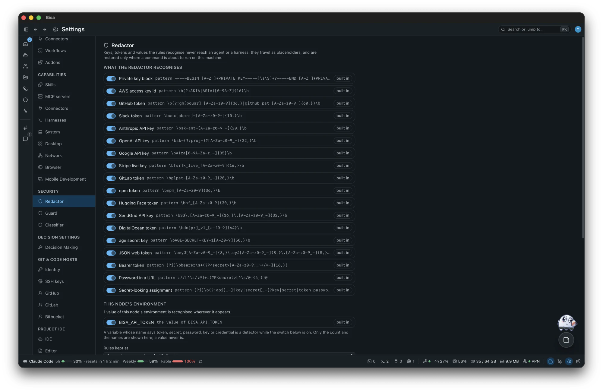
Task: Open the people icon in left rail
Action: pyautogui.click(x=26, y=66)
